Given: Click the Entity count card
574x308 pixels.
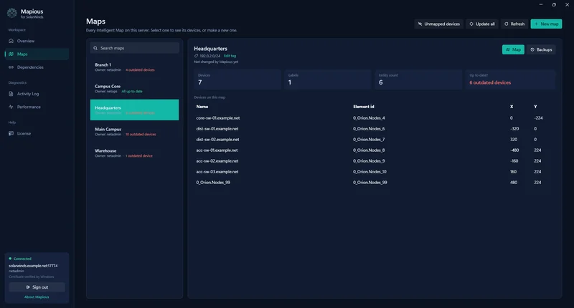Looking at the screenshot, I should [418, 80].
